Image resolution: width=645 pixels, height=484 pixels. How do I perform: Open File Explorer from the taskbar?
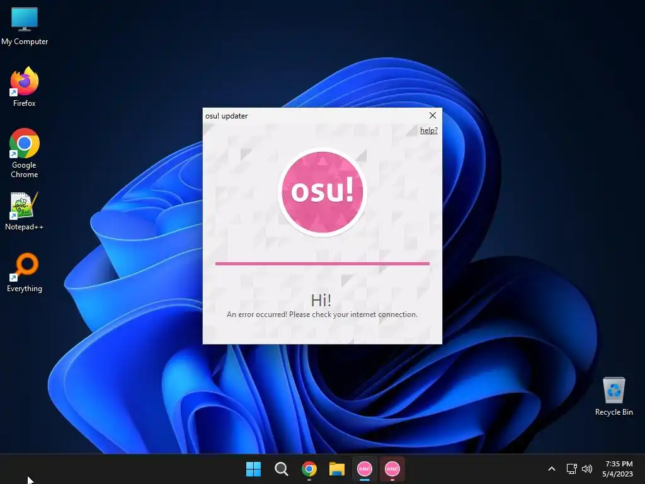(x=336, y=469)
